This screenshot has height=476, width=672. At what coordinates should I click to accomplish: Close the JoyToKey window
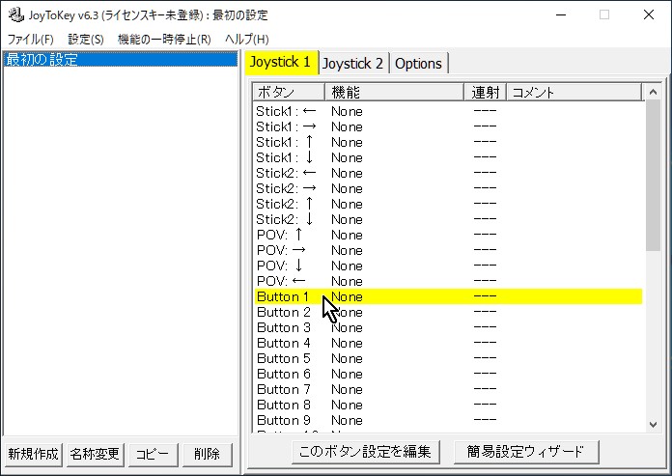tap(649, 15)
